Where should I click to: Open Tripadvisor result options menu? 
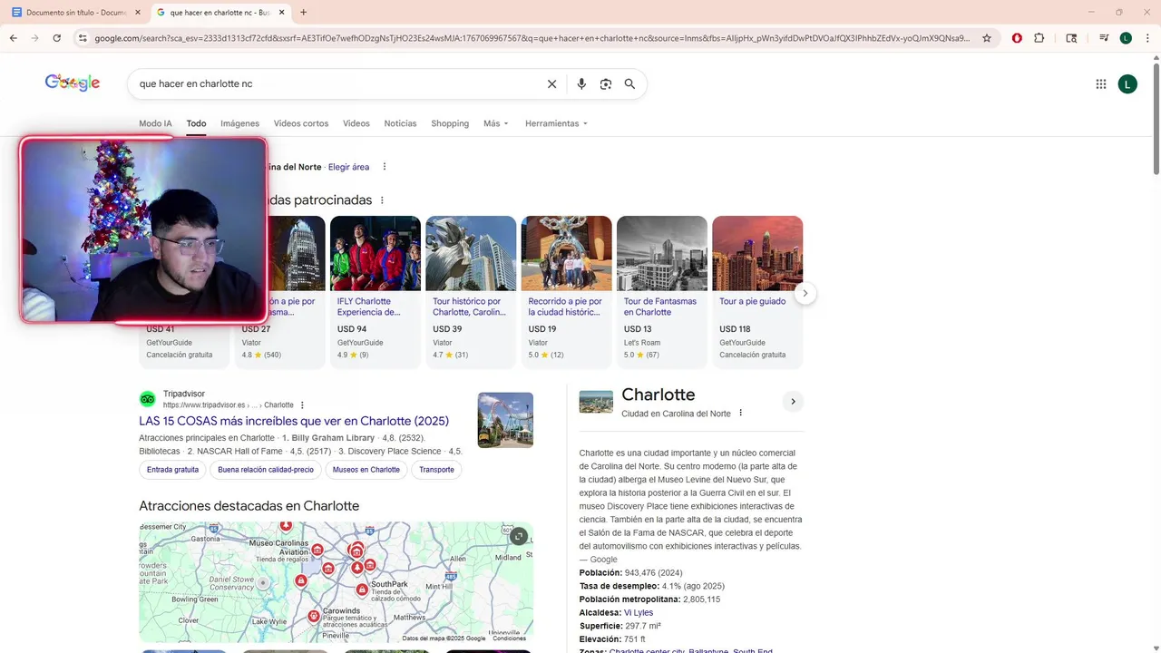[x=303, y=405]
